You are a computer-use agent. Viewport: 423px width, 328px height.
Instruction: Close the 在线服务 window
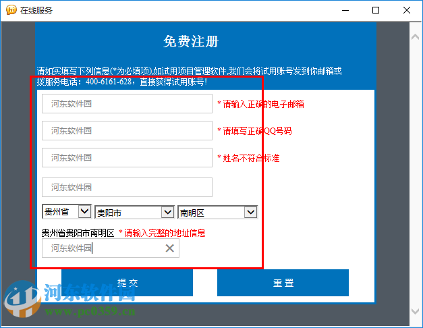407,10
